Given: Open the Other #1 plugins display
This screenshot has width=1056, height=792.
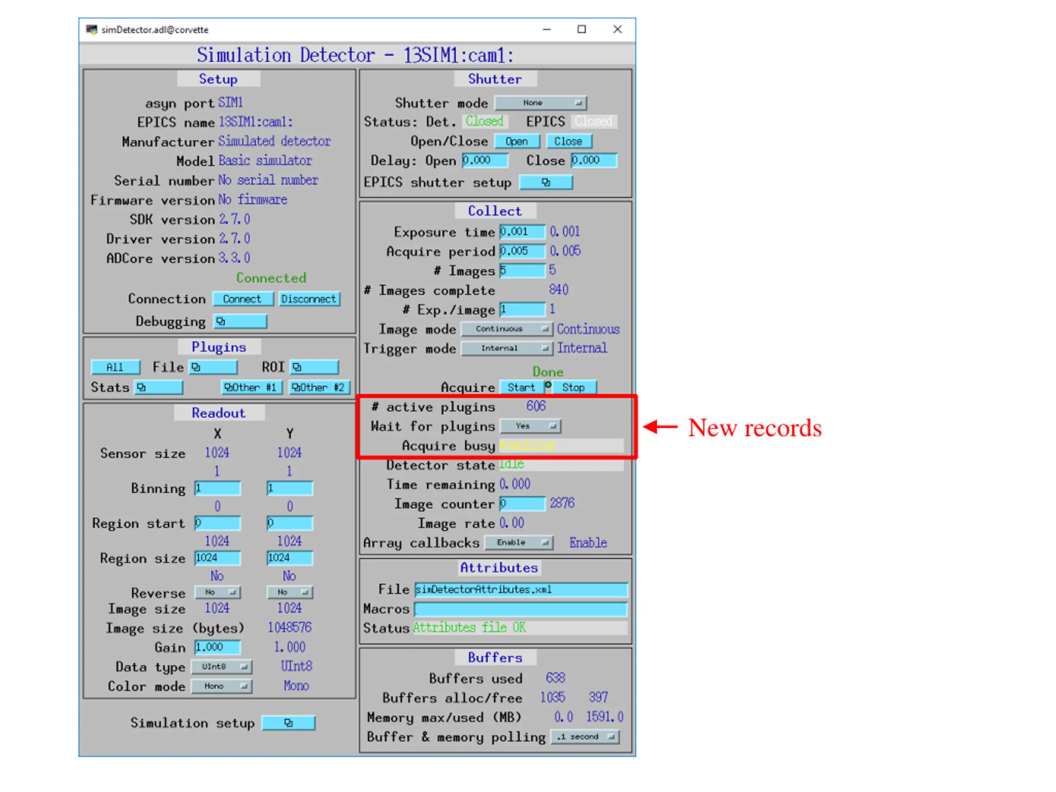Looking at the screenshot, I should point(252,387).
